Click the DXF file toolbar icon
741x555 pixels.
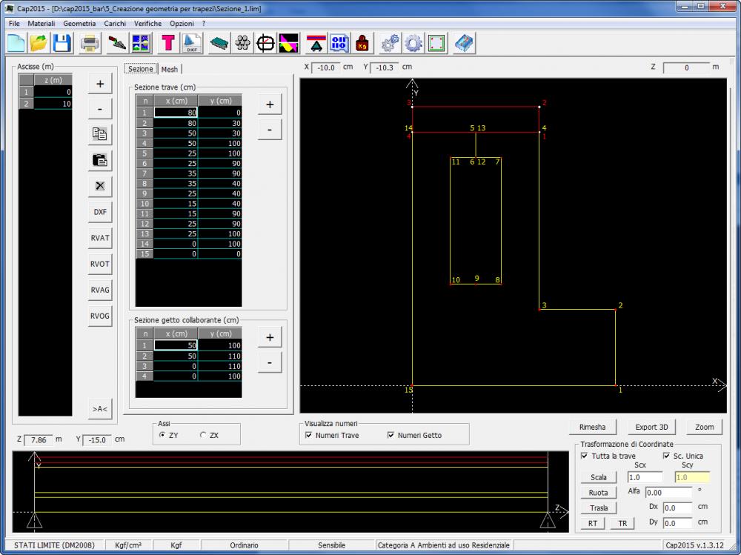pos(192,44)
